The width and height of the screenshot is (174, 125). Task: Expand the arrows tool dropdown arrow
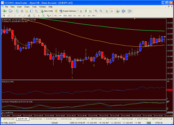coord(50,16)
